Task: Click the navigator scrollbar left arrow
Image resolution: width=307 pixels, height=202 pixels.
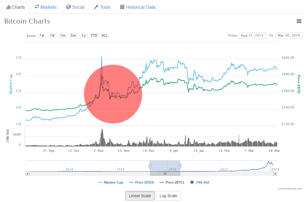Action: point(28,174)
